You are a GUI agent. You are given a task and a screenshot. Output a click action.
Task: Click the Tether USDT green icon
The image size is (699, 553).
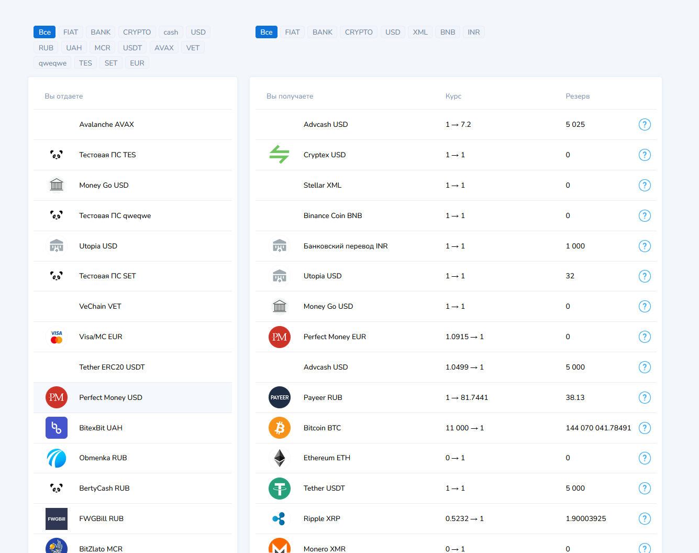coord(280,489)
